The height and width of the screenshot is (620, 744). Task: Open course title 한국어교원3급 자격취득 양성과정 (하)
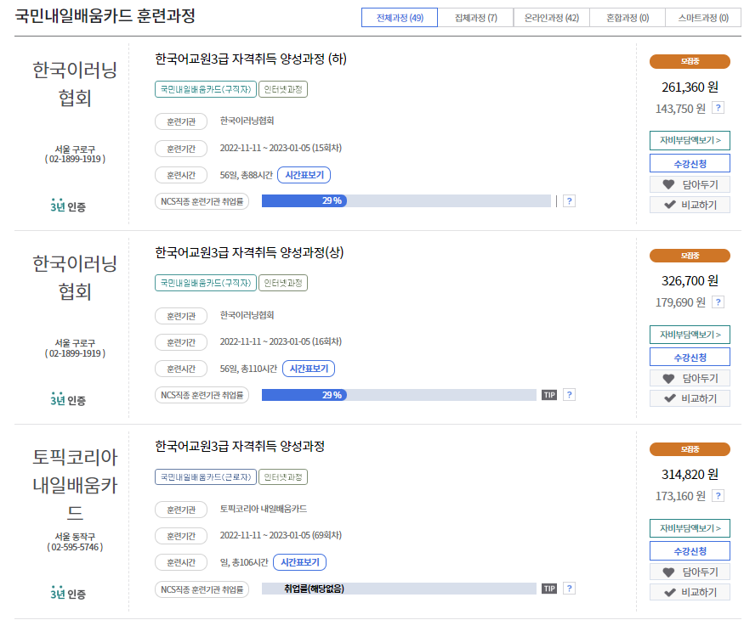251,59
